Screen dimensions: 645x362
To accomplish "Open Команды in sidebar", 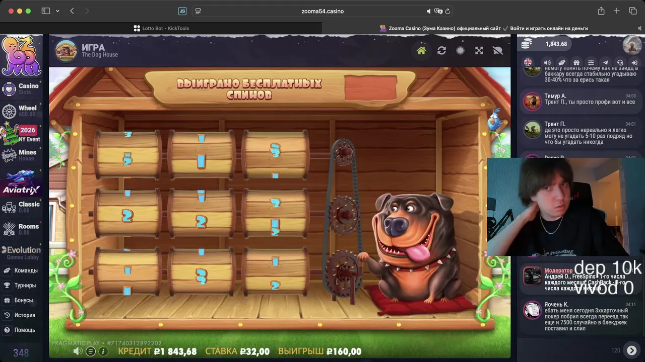I will pos(21,270).
